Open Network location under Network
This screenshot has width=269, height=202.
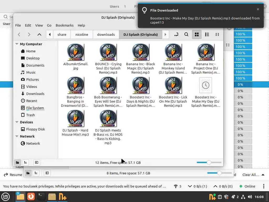tap(33, 143)
